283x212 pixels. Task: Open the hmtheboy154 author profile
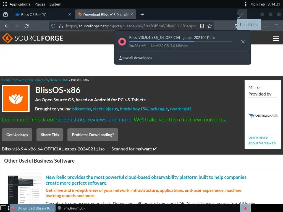click(x=133, y=109)
